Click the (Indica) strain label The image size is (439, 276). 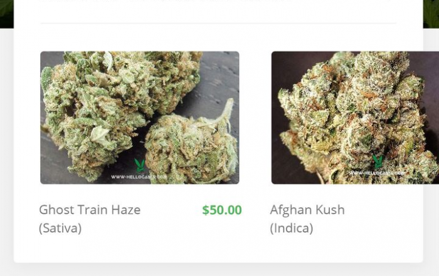(x=292, y=228)
